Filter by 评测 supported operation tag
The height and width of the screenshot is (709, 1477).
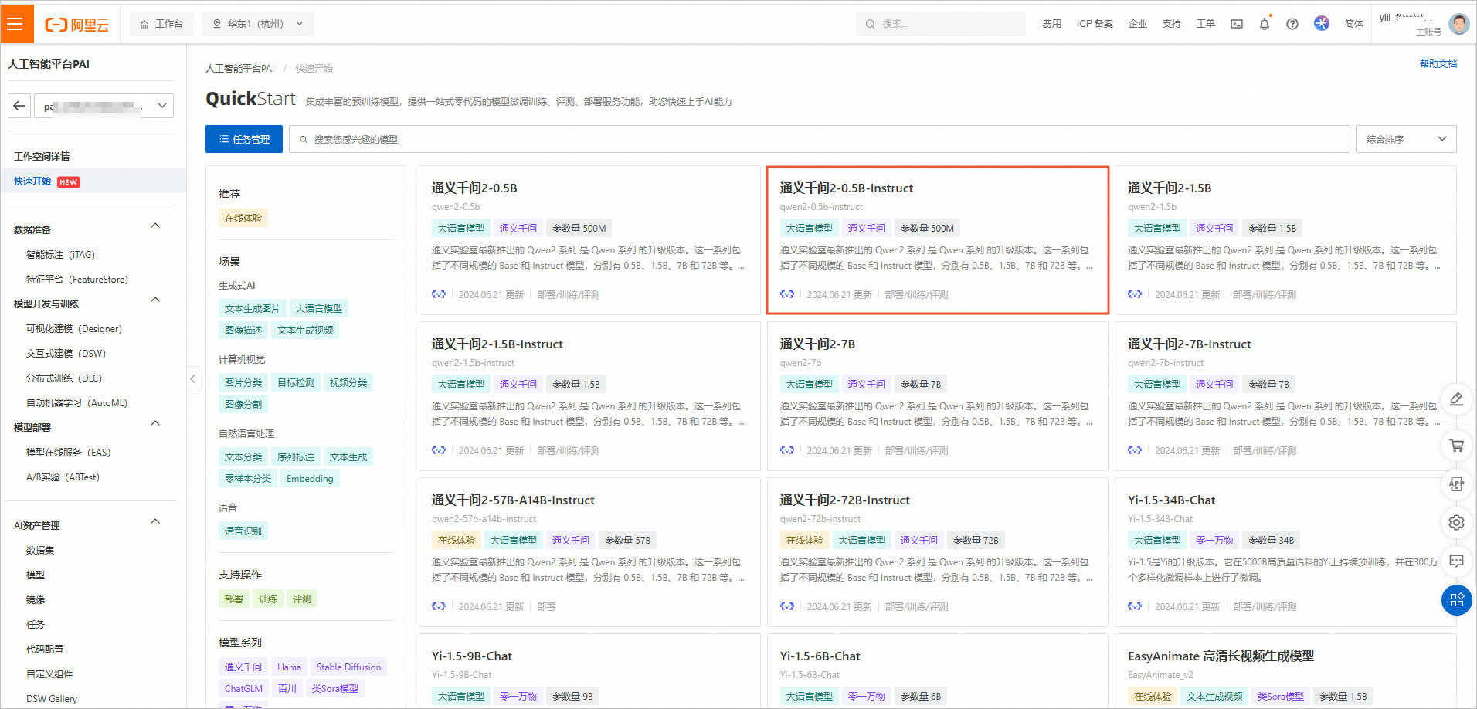[x=302, y=599]
